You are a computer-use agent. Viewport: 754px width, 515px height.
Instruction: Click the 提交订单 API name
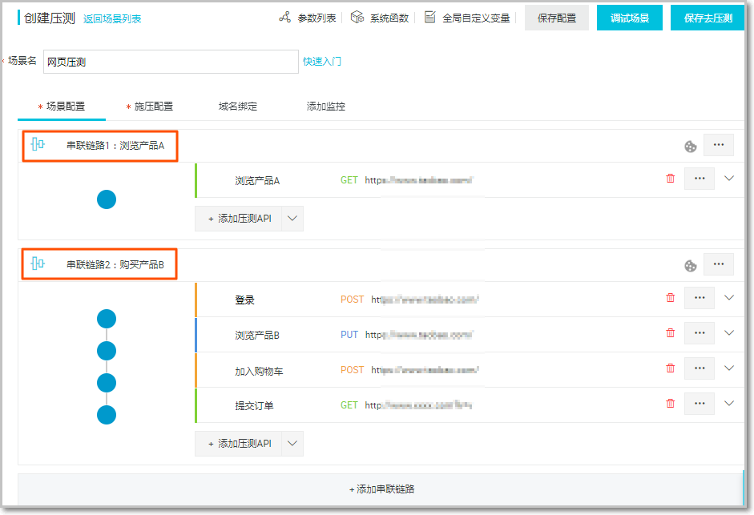254,405
